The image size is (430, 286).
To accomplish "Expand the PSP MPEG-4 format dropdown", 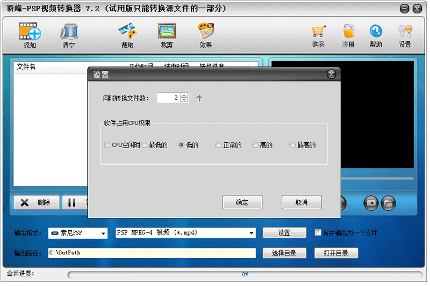I will click(251, 233).
